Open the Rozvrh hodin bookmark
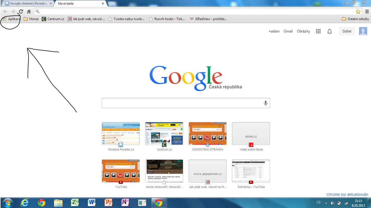 pyautogui.click(x=167, y=19)
